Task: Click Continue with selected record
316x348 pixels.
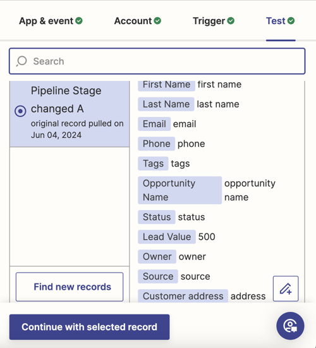Action: click(x=89, y=327)
